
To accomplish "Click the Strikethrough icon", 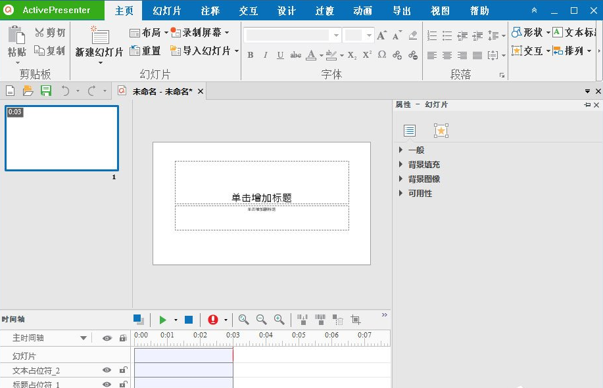I will coord(295,55).
